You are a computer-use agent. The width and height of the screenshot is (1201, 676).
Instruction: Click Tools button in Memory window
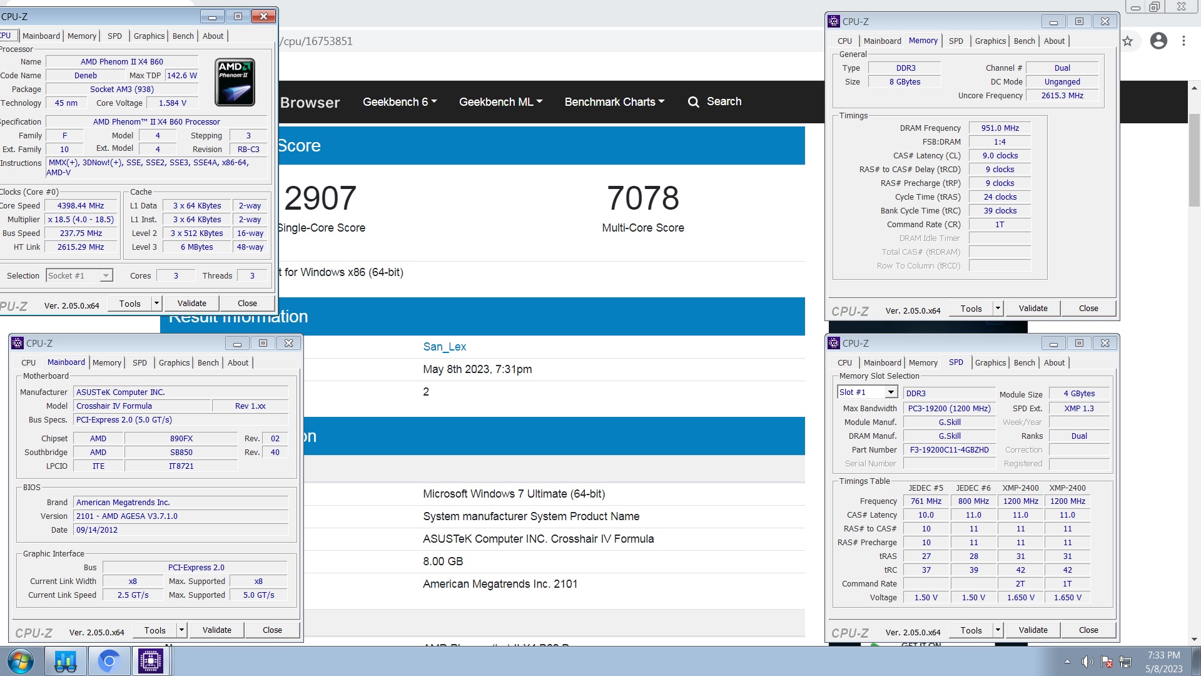[x=971, y=309]
